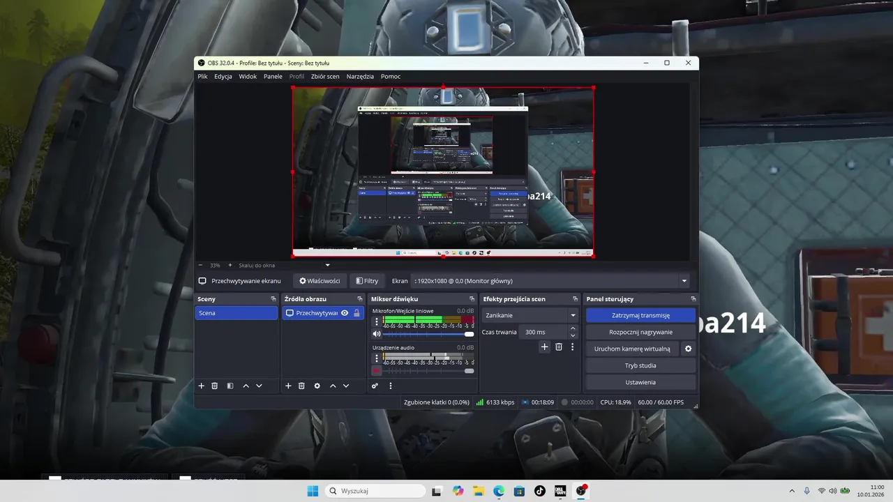Adjust Mikrofon/Wejście liniowe volume slider
Viewport: 893px width, 502px height.
pyautogui.click(x=428, y=334)
